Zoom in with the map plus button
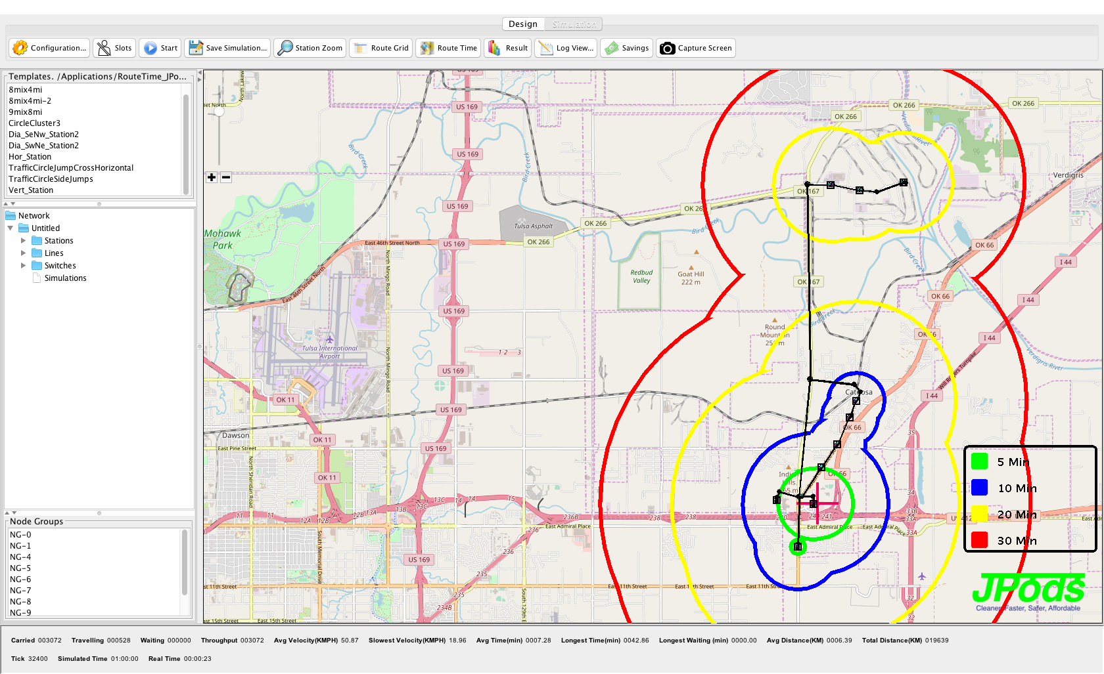This screenshot has height=674, width=1104. point(212,177)
